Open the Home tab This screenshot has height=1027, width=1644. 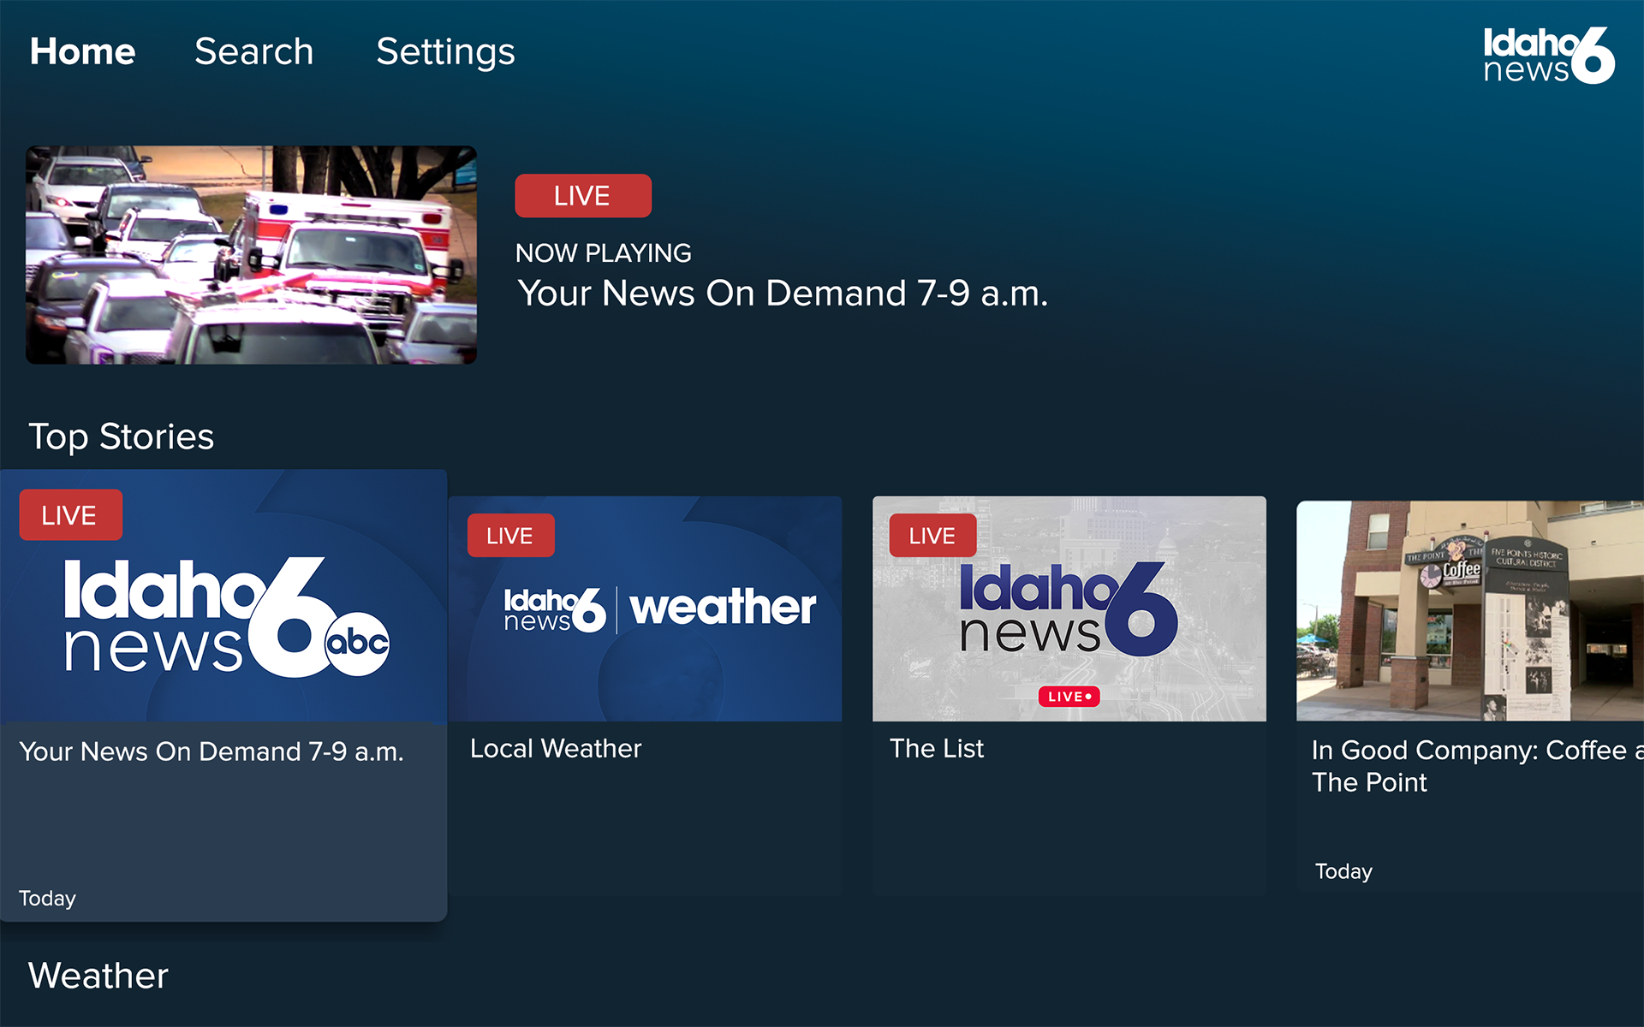82,51
